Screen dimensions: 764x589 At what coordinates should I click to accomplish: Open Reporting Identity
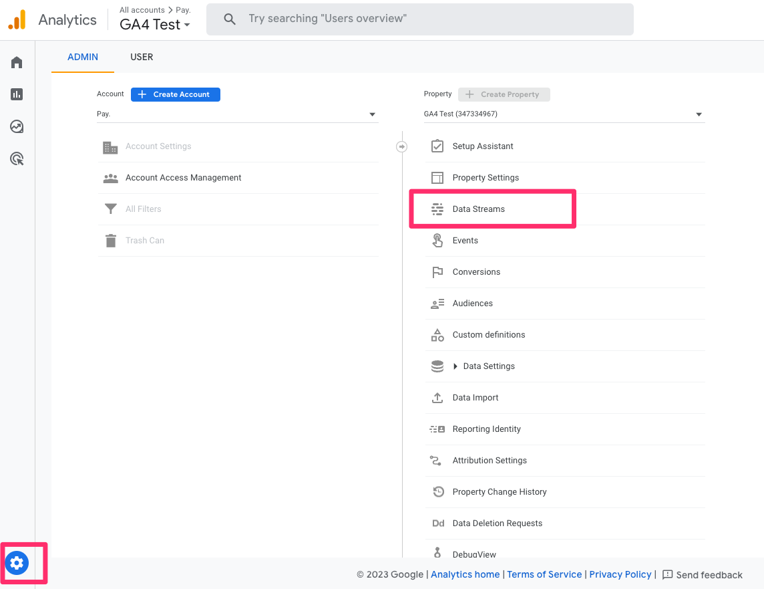click(486, 429)
